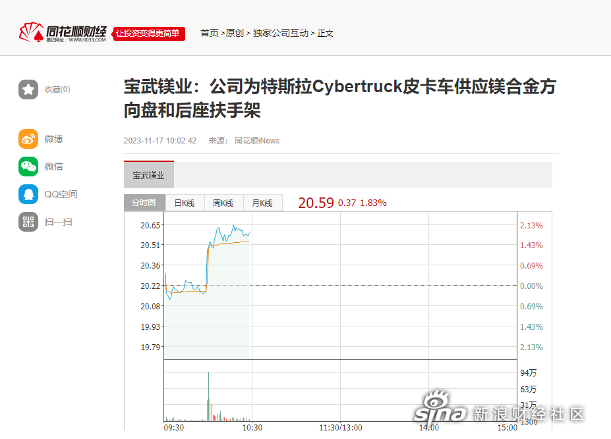Click the QQ空间 share label
The height and width of the screenshot is (439, 611).
pyautogui.click(x=61, y=194)
